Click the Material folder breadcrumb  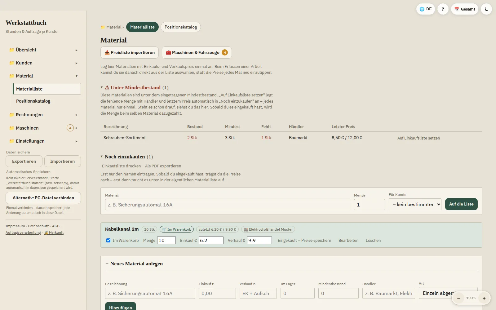pos(112,27)
